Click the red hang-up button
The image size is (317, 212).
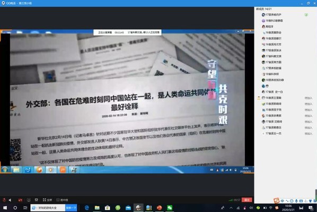(x=247, y=200)
